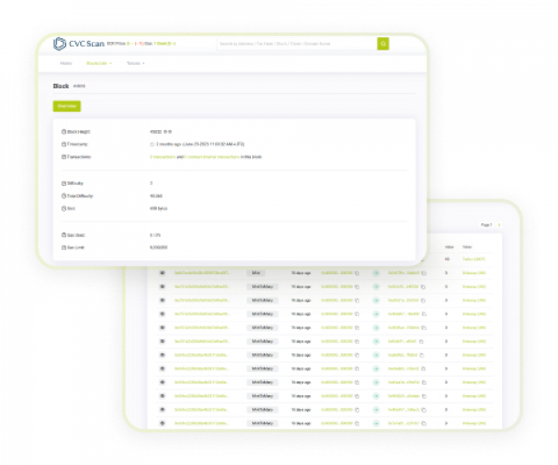The height and width of the screenshot is (465, 558).
Task: Click the Token column header
Action: tap(467, 246)
